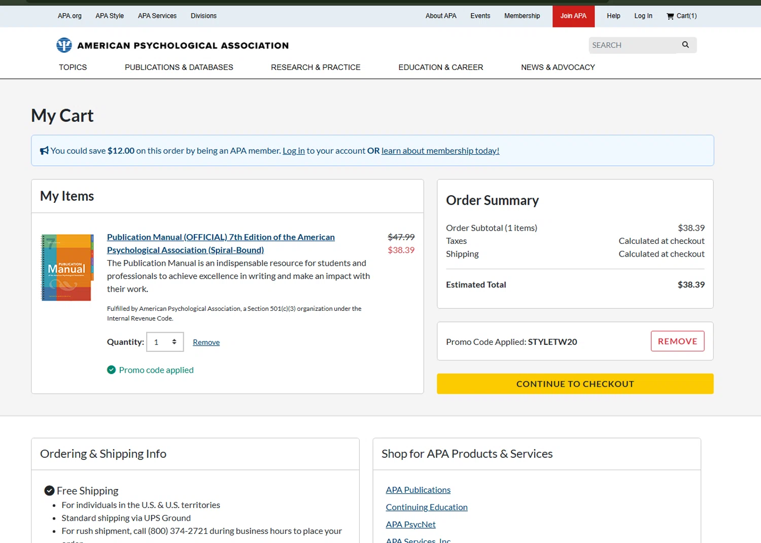Screen dimensions: 761x543
Task: Open the TOPICS menu
Action: point(73,67)
